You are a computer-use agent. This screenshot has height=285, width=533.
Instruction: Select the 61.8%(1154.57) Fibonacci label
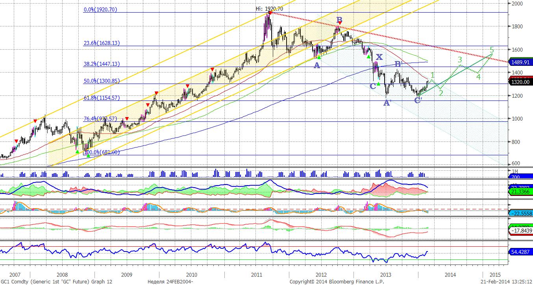[102, 98]
